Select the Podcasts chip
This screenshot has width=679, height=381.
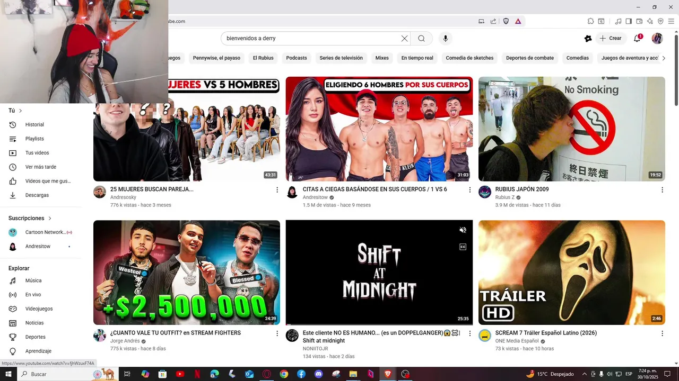(297, 58)
